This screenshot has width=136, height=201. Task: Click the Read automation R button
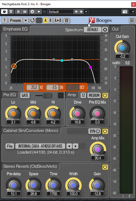pyautogui.click(x=18, y=12)
